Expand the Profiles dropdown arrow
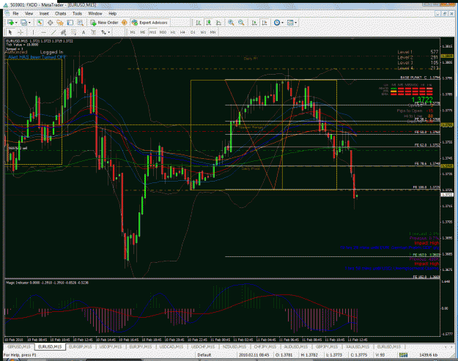Screen dimensions: 458x361 [29, 23]
